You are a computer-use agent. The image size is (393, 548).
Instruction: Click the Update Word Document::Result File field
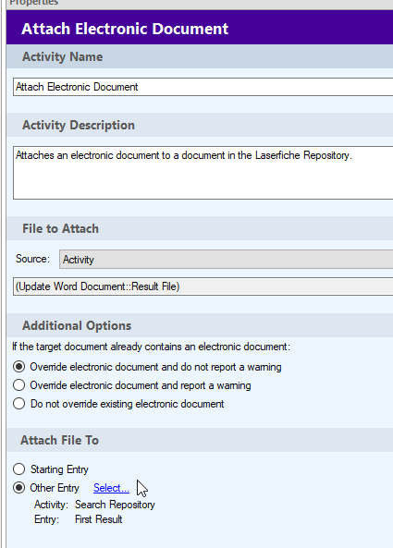coord(203,286)
